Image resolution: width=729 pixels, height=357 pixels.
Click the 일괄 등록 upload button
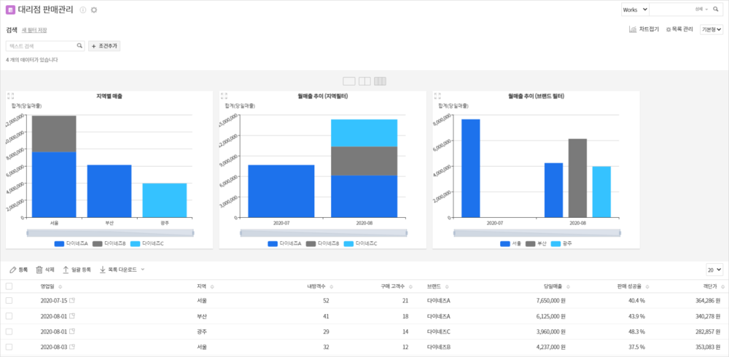coord(77,270)
